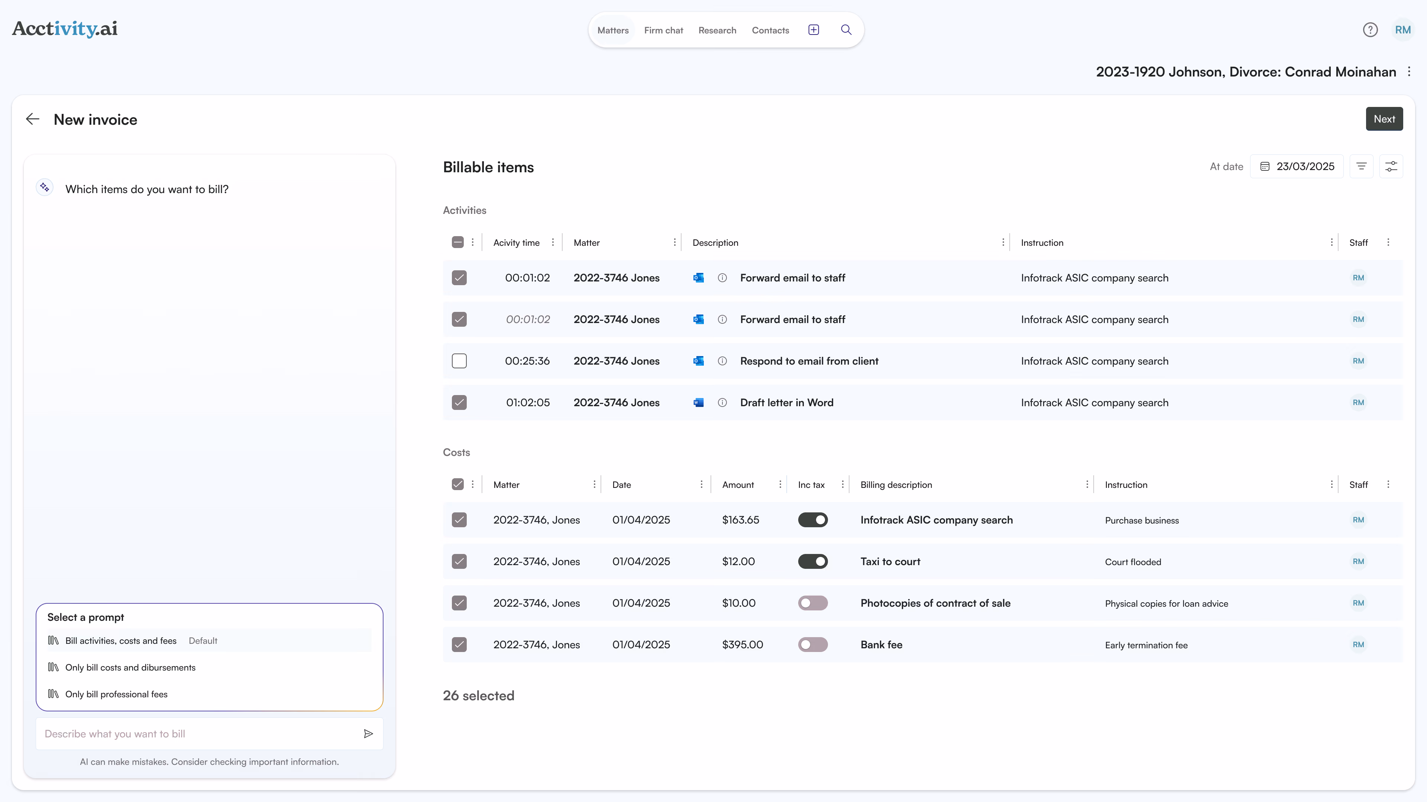Toggle the select-all checkbox in Activities header
The width and height of the screenshot is (1427, 802).
[457, 242]
